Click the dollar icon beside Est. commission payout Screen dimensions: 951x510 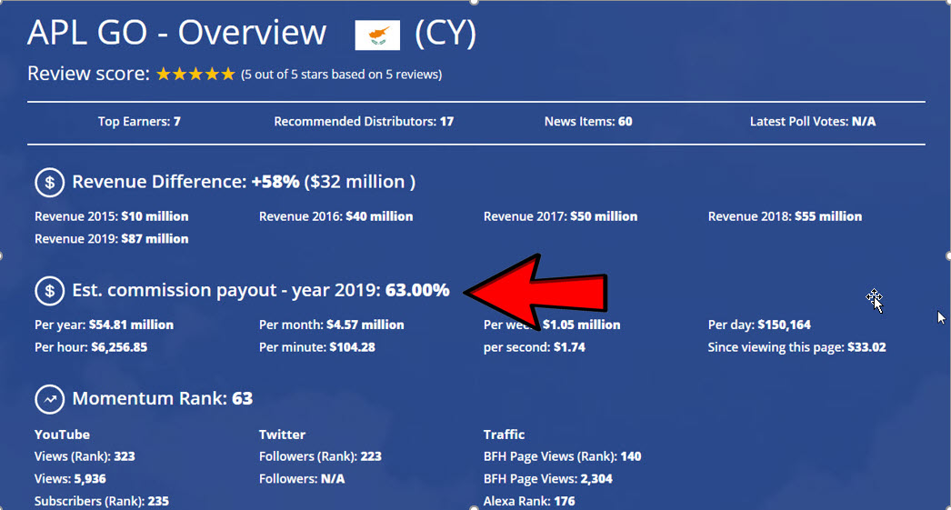pos(49,291)
